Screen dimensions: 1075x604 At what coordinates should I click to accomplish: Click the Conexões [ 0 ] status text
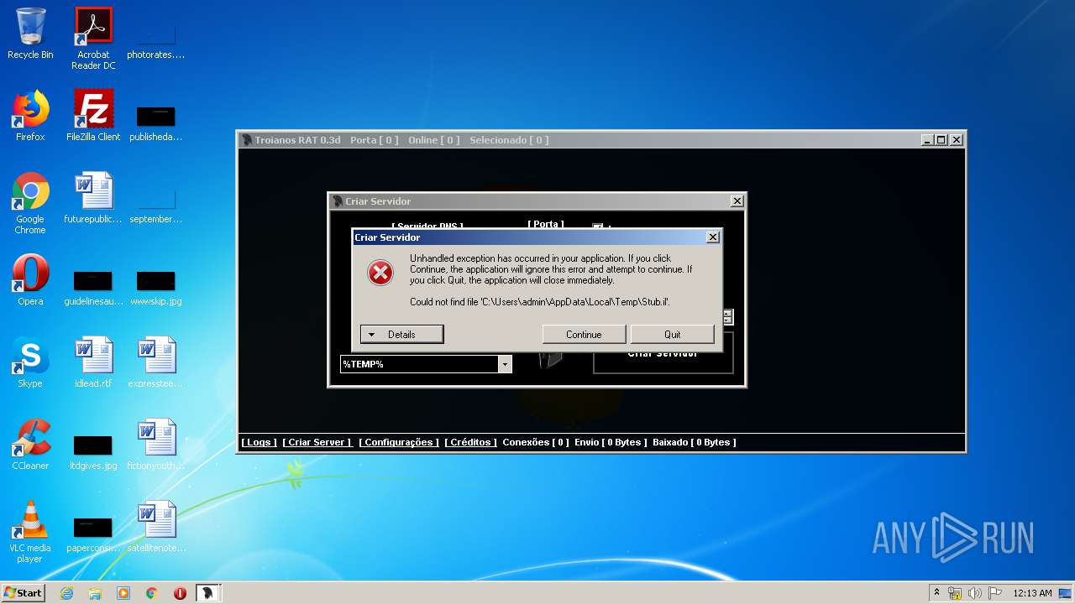[x=535, y=442]
